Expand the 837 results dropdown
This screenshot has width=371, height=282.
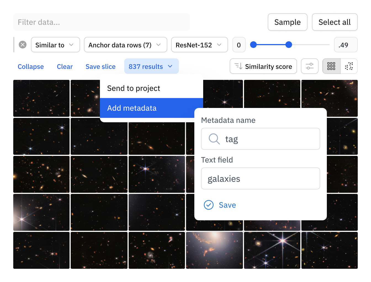pyautogui.click(x=152, y=66)
